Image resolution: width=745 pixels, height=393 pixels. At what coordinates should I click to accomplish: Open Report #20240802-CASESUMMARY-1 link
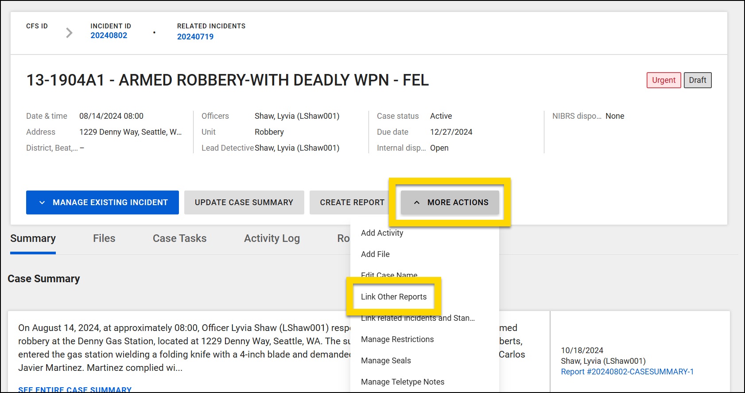pyautogui.click(x=627, y=372)
